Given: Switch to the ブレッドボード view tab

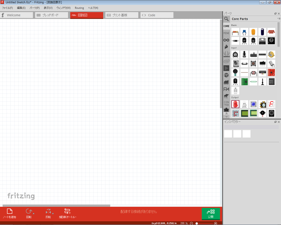Looking at the screenshot, I should click(52, 15).
